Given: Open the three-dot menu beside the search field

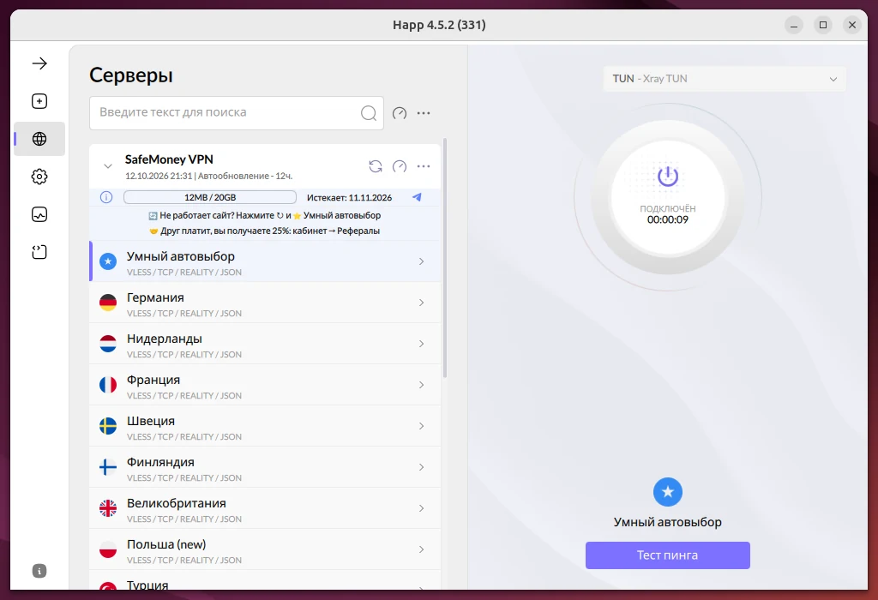Looking at the screenshot, I should click(x=424, y=113).
